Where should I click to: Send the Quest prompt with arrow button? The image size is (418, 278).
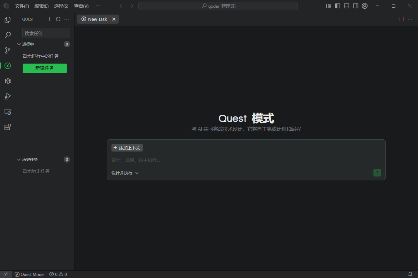coord(377,173)
